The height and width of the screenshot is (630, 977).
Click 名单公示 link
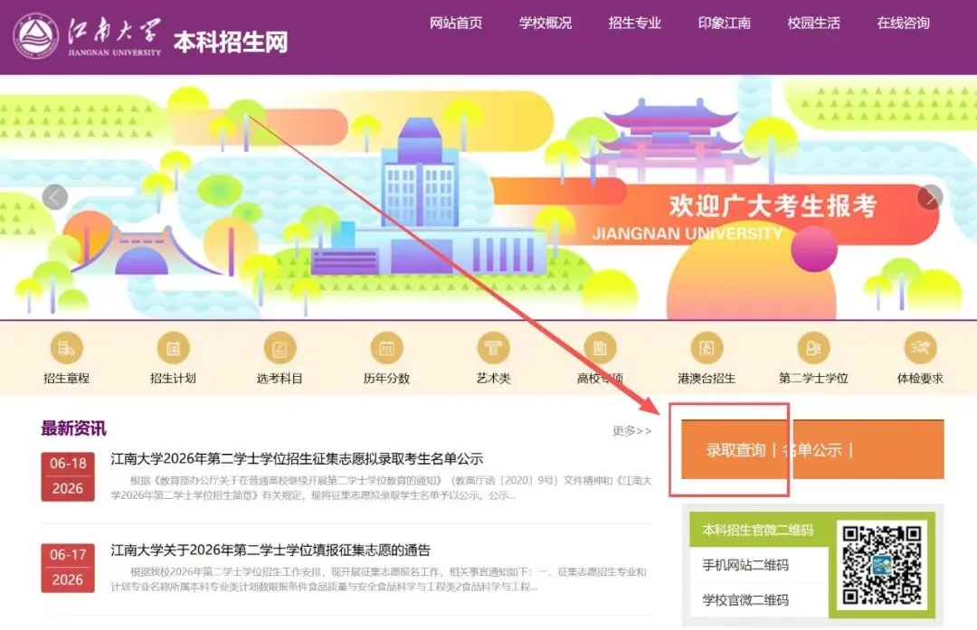pyautogui.click(x=811, y=449)
